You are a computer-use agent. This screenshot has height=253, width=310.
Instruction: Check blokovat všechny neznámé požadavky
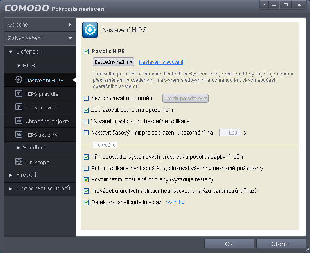(x=86, y=168)
